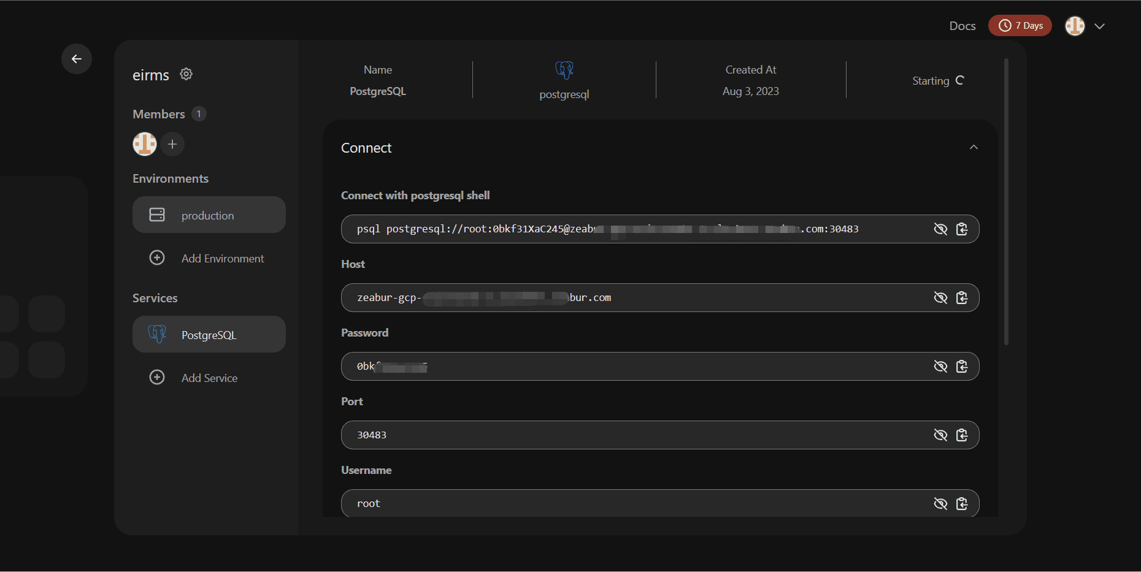Add Environment plus circle icon
The width and height of the screenshot is (1141, 572).
click(157, 257)
